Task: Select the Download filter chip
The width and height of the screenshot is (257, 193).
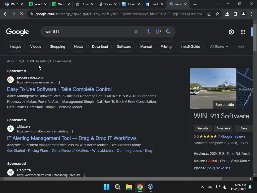Action: click(100, 46)
